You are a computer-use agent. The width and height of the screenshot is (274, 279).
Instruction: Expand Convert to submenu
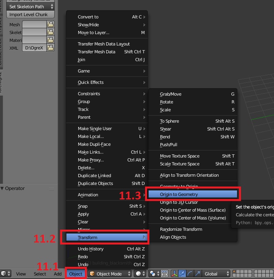pos(107,17)
